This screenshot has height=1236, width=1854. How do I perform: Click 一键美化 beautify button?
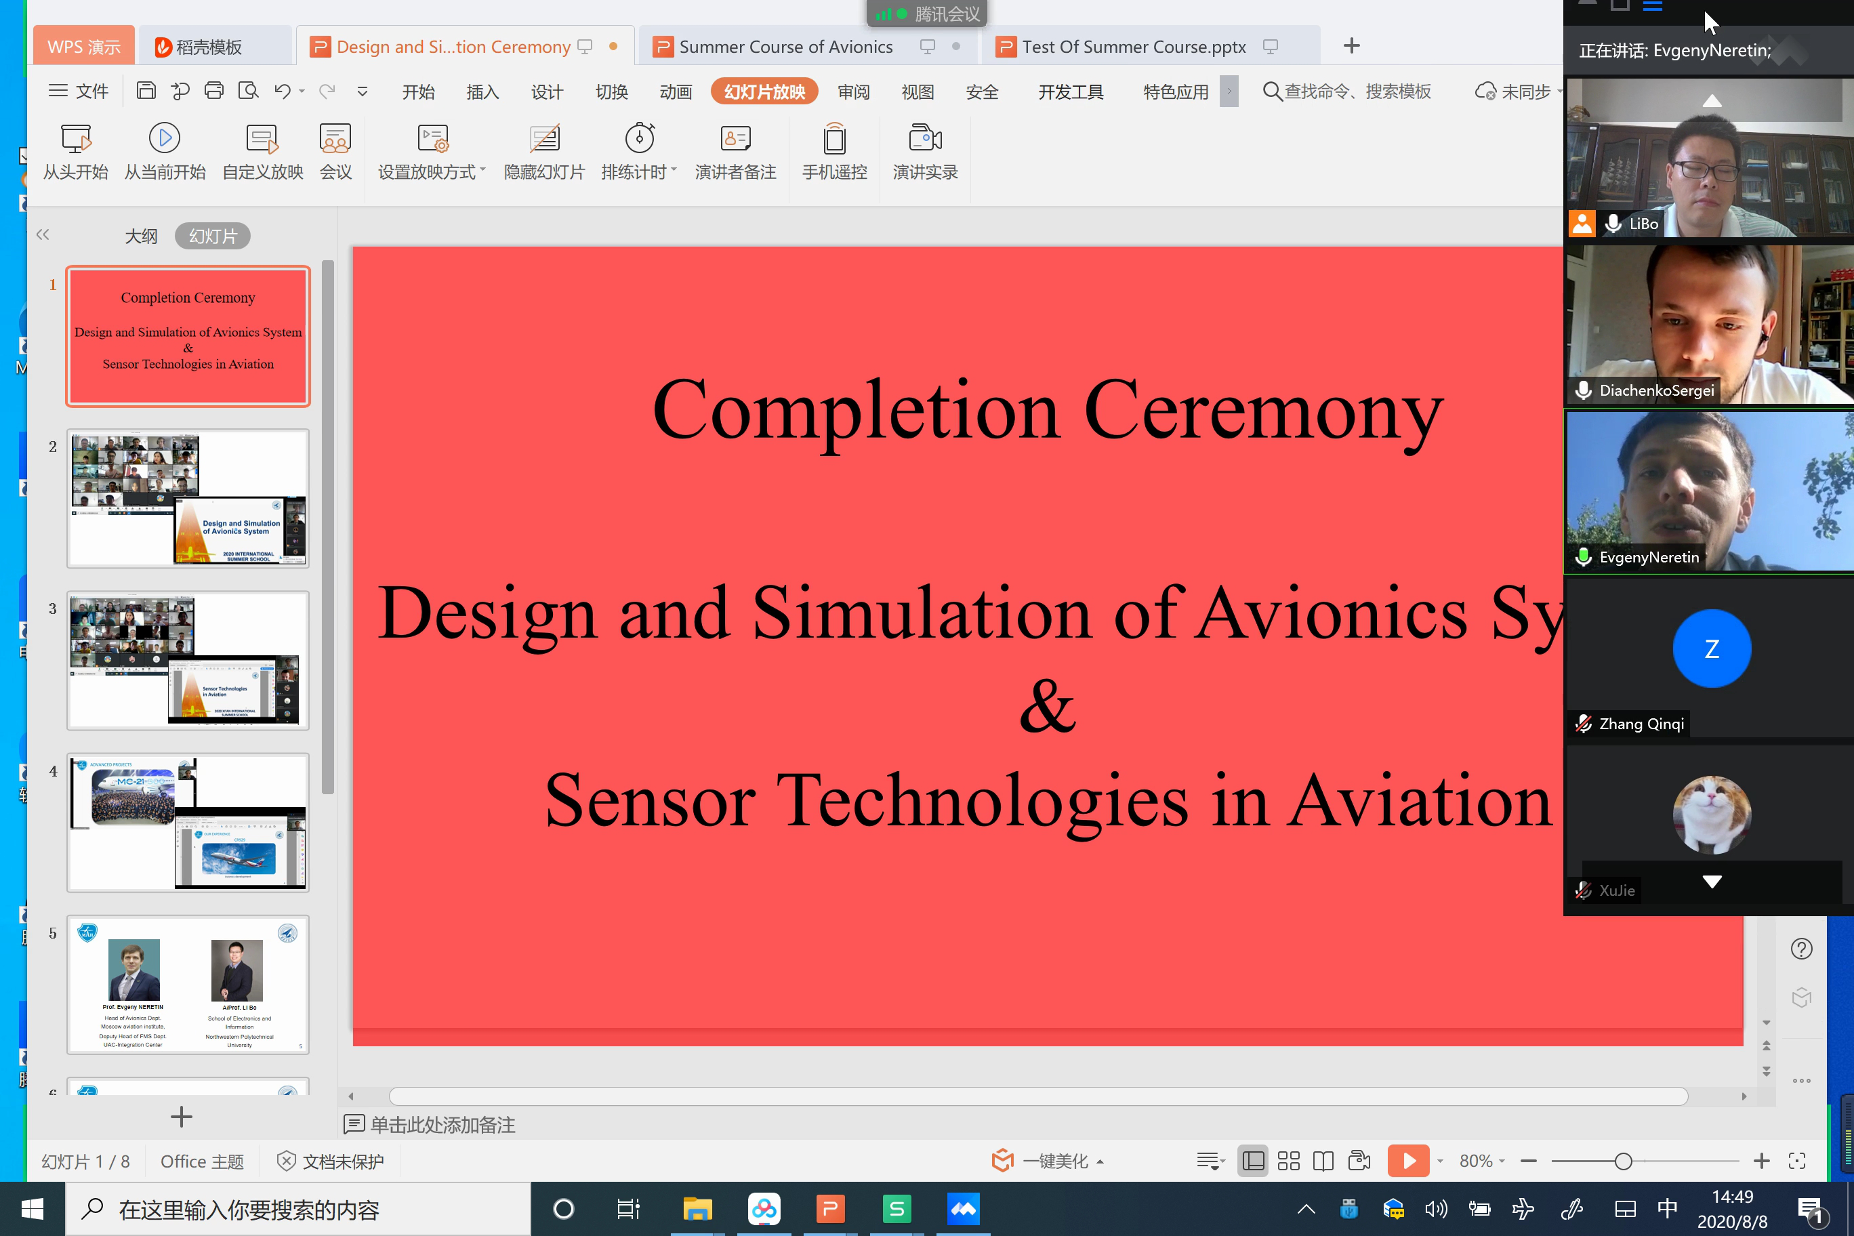coord(1048,1160)
